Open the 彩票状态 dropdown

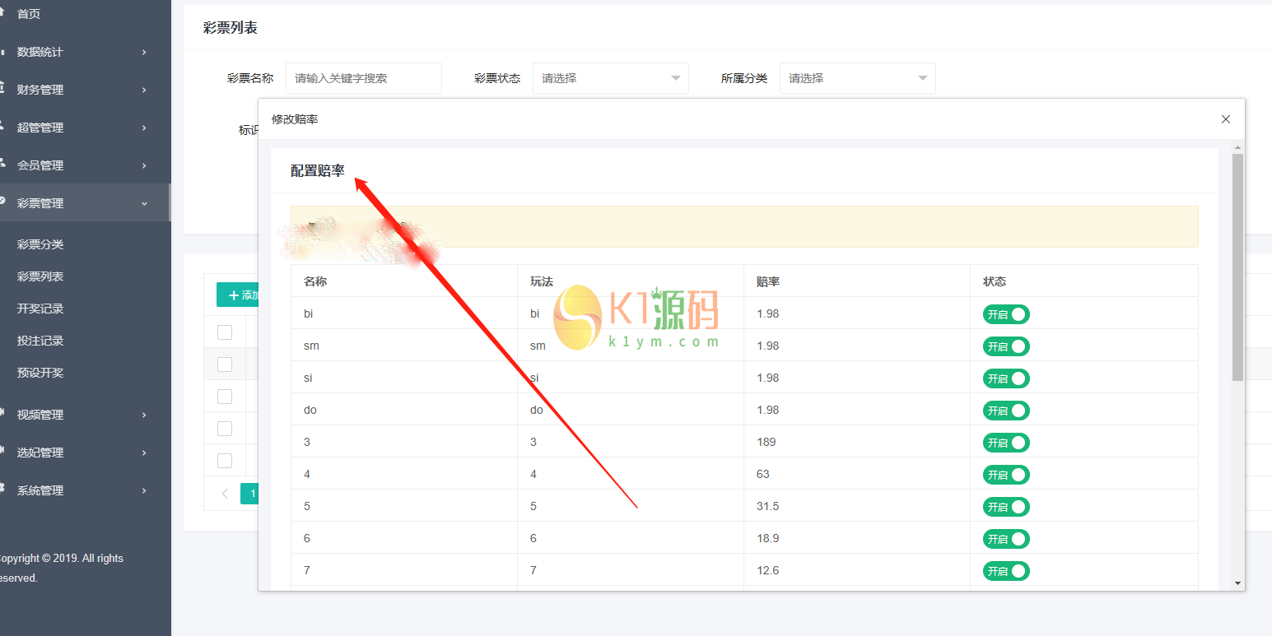coord(611,78)
